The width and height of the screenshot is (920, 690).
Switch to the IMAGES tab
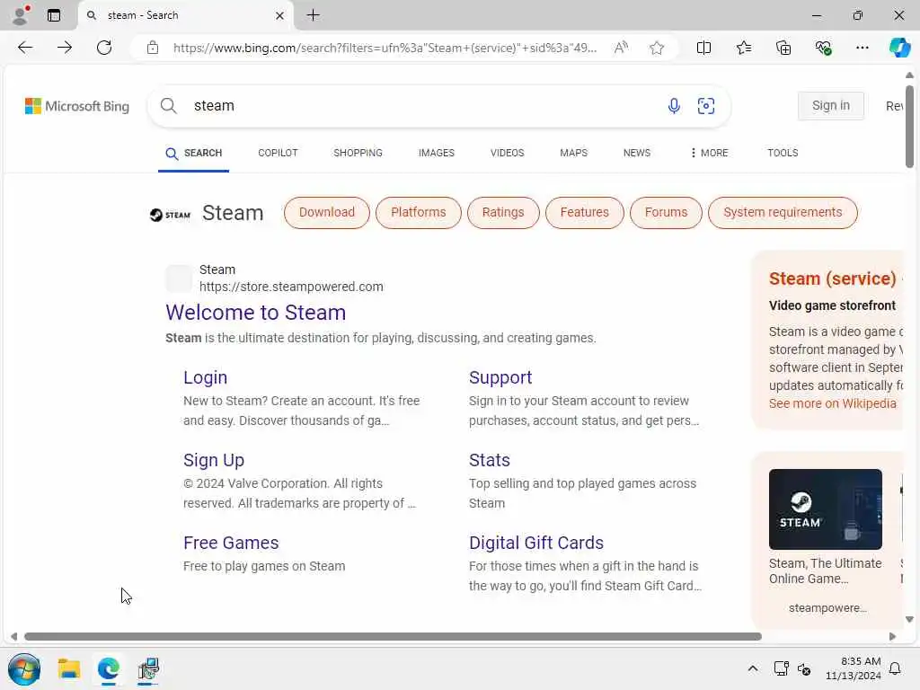(x=437, y=153)
